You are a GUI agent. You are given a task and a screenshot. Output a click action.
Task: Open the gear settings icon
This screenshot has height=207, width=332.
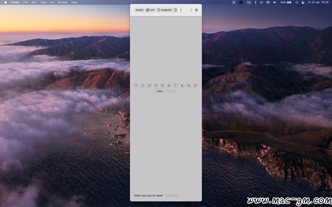pos(196,10)
